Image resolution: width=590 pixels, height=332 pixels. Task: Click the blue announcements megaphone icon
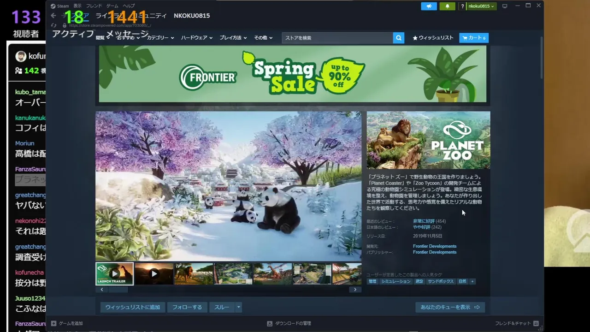coord(429,6)
